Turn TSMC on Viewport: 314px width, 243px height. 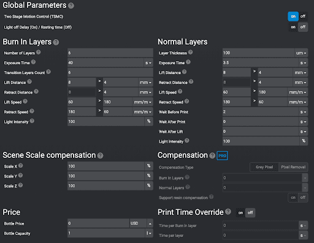click(293, 17)
